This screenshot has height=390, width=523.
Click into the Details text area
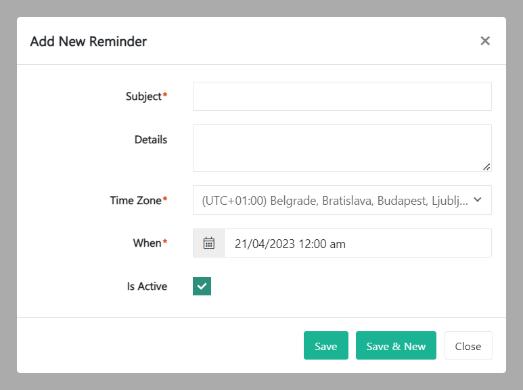[342, 147]
